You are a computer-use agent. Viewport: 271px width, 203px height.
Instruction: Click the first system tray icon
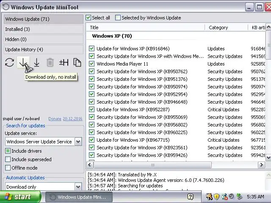(209, 196)
